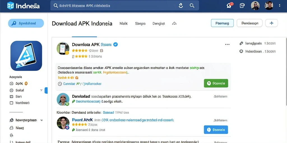Open the chat notifications icon with red badge
This screenshot has height=143, width=287.
[x=229, y=6]
